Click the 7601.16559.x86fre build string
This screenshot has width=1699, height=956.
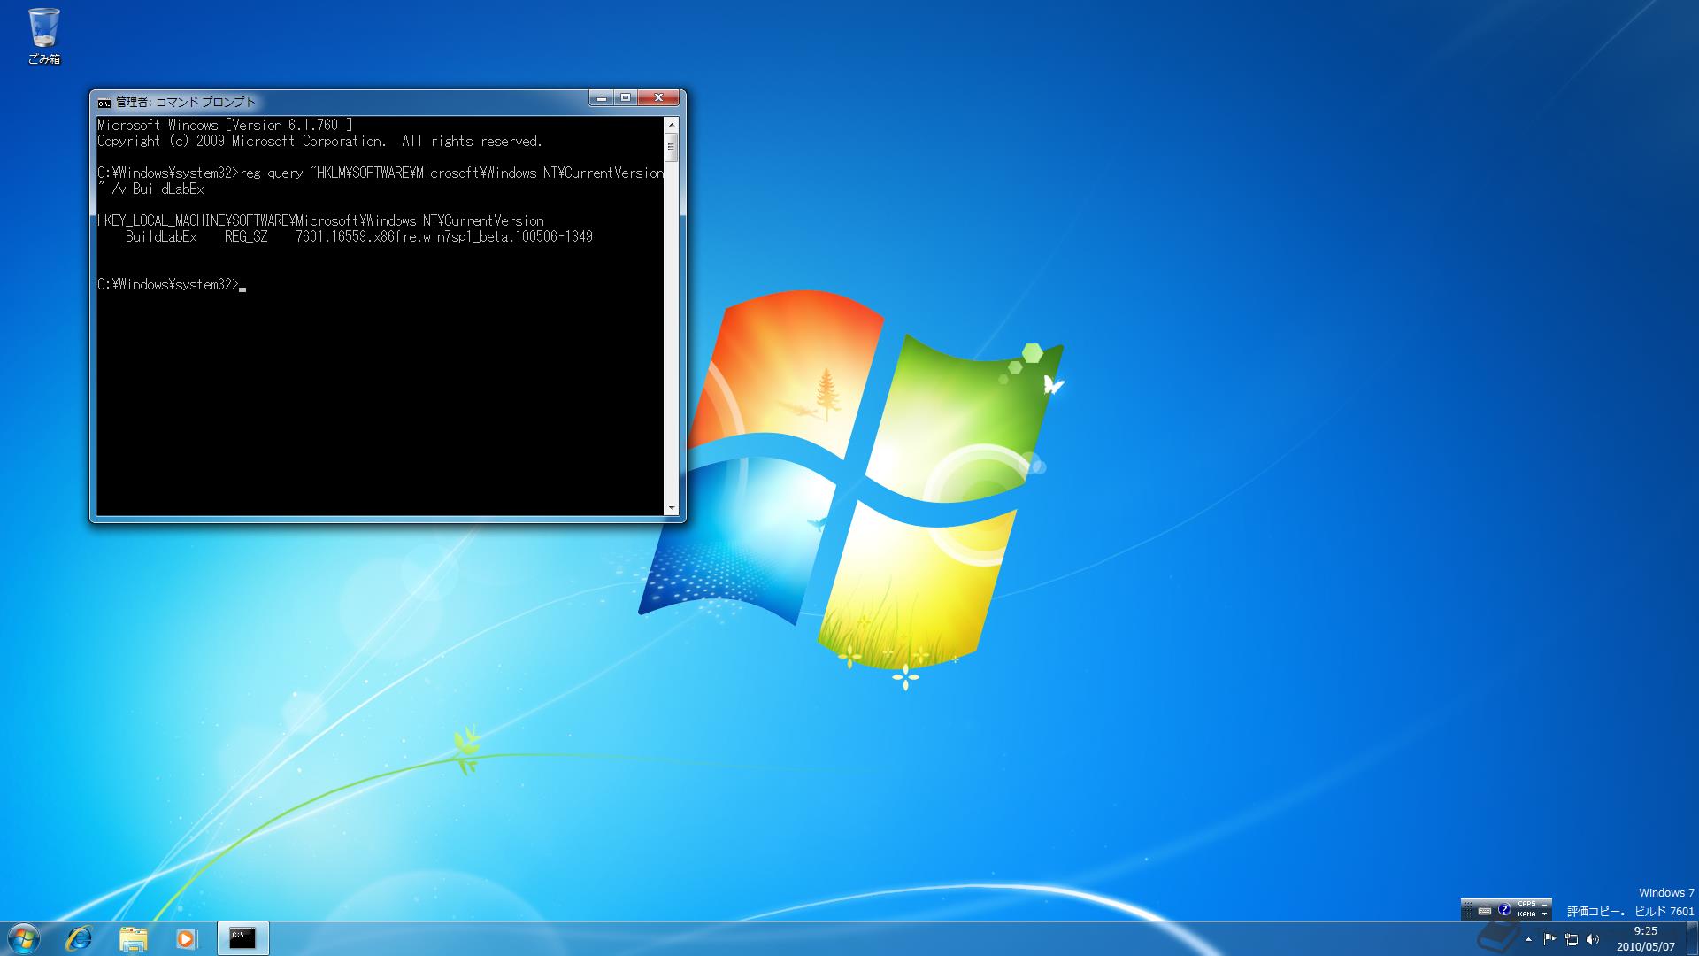444,236
